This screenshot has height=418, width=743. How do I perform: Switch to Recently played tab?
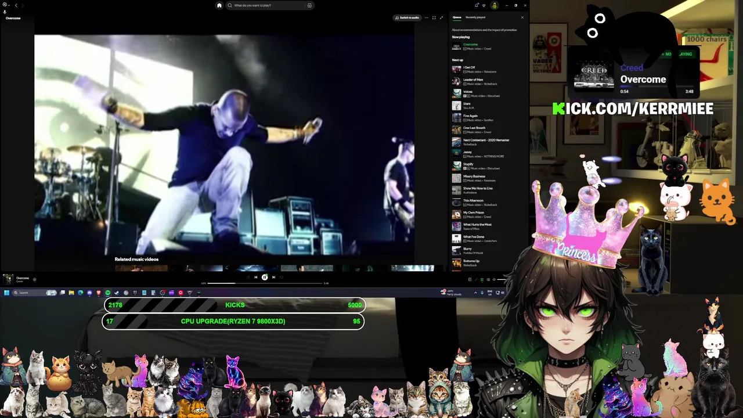coord(475,17)
